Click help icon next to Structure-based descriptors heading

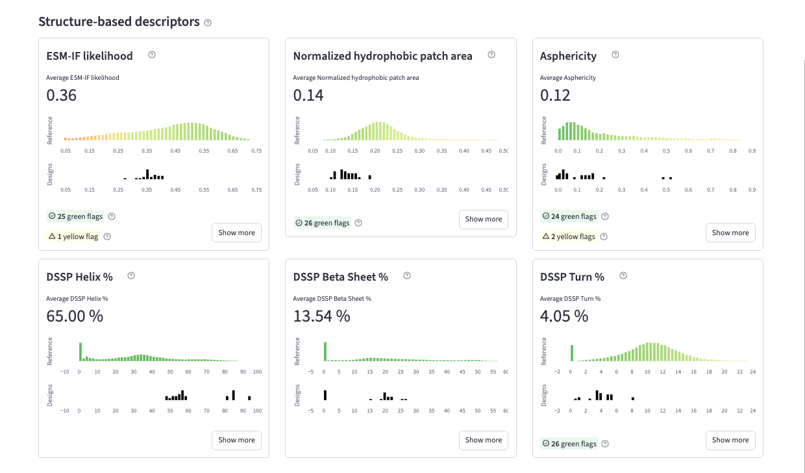(x=208, y=23)
